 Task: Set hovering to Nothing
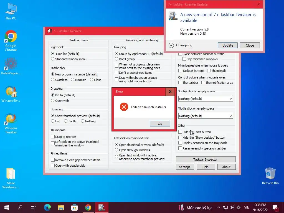88,121
